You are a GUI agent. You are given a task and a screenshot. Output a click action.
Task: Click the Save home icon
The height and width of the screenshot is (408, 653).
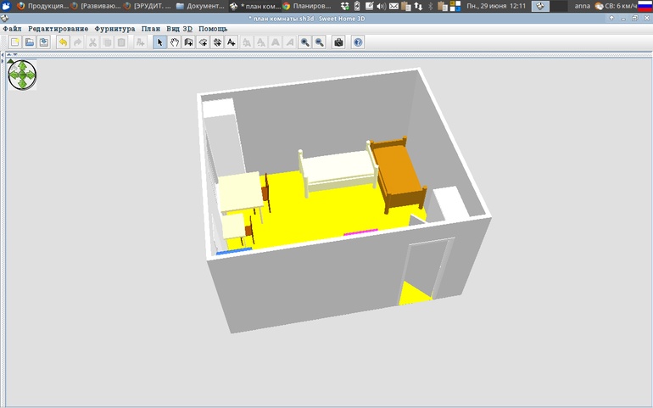[x=43, y=42]
